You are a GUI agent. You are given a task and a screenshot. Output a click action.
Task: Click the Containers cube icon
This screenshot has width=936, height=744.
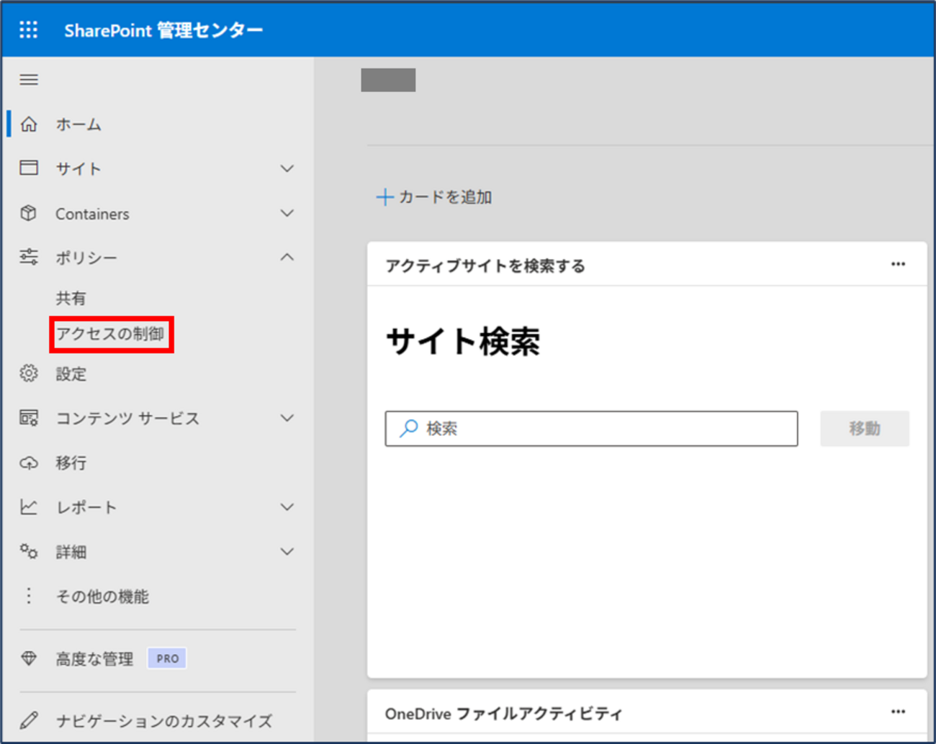29,214
